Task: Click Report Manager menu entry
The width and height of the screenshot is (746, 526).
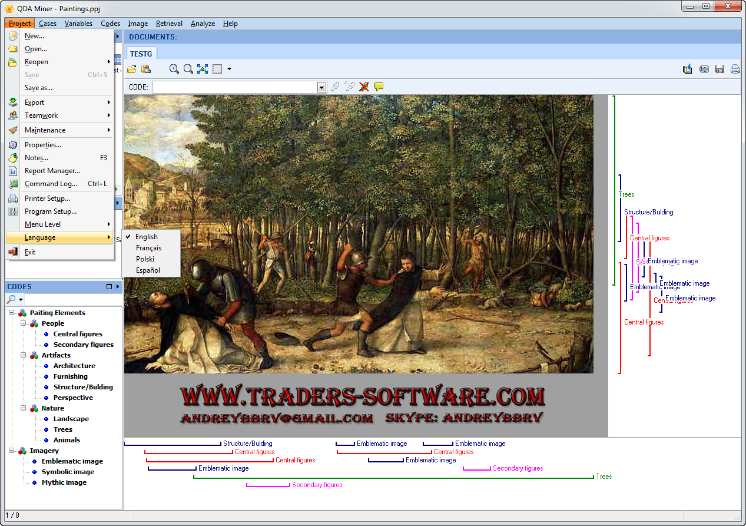Action: (52, 171)
